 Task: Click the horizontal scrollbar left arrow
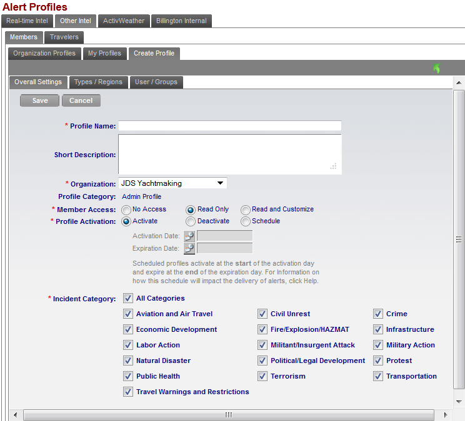pos(17,415)
